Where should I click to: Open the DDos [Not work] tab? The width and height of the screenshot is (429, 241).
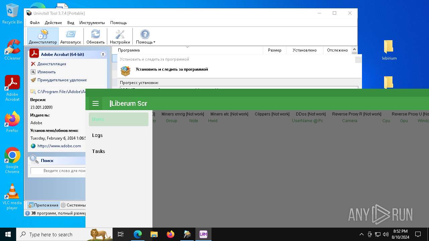(x=311, y=114)
